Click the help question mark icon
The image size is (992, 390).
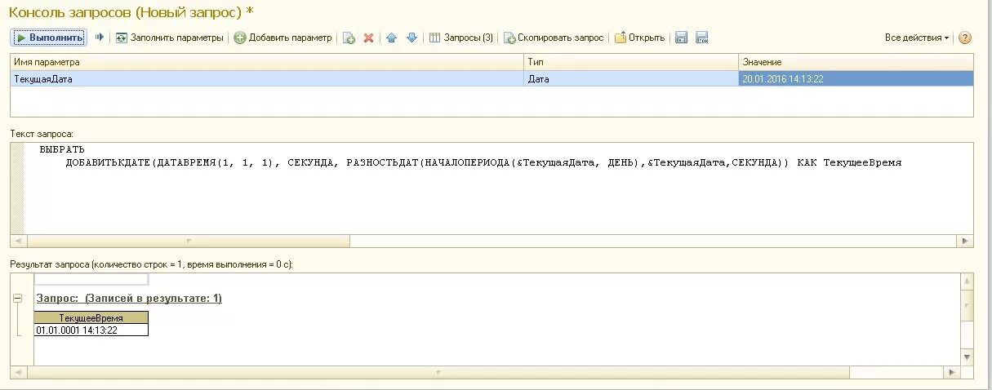(965, 38)
